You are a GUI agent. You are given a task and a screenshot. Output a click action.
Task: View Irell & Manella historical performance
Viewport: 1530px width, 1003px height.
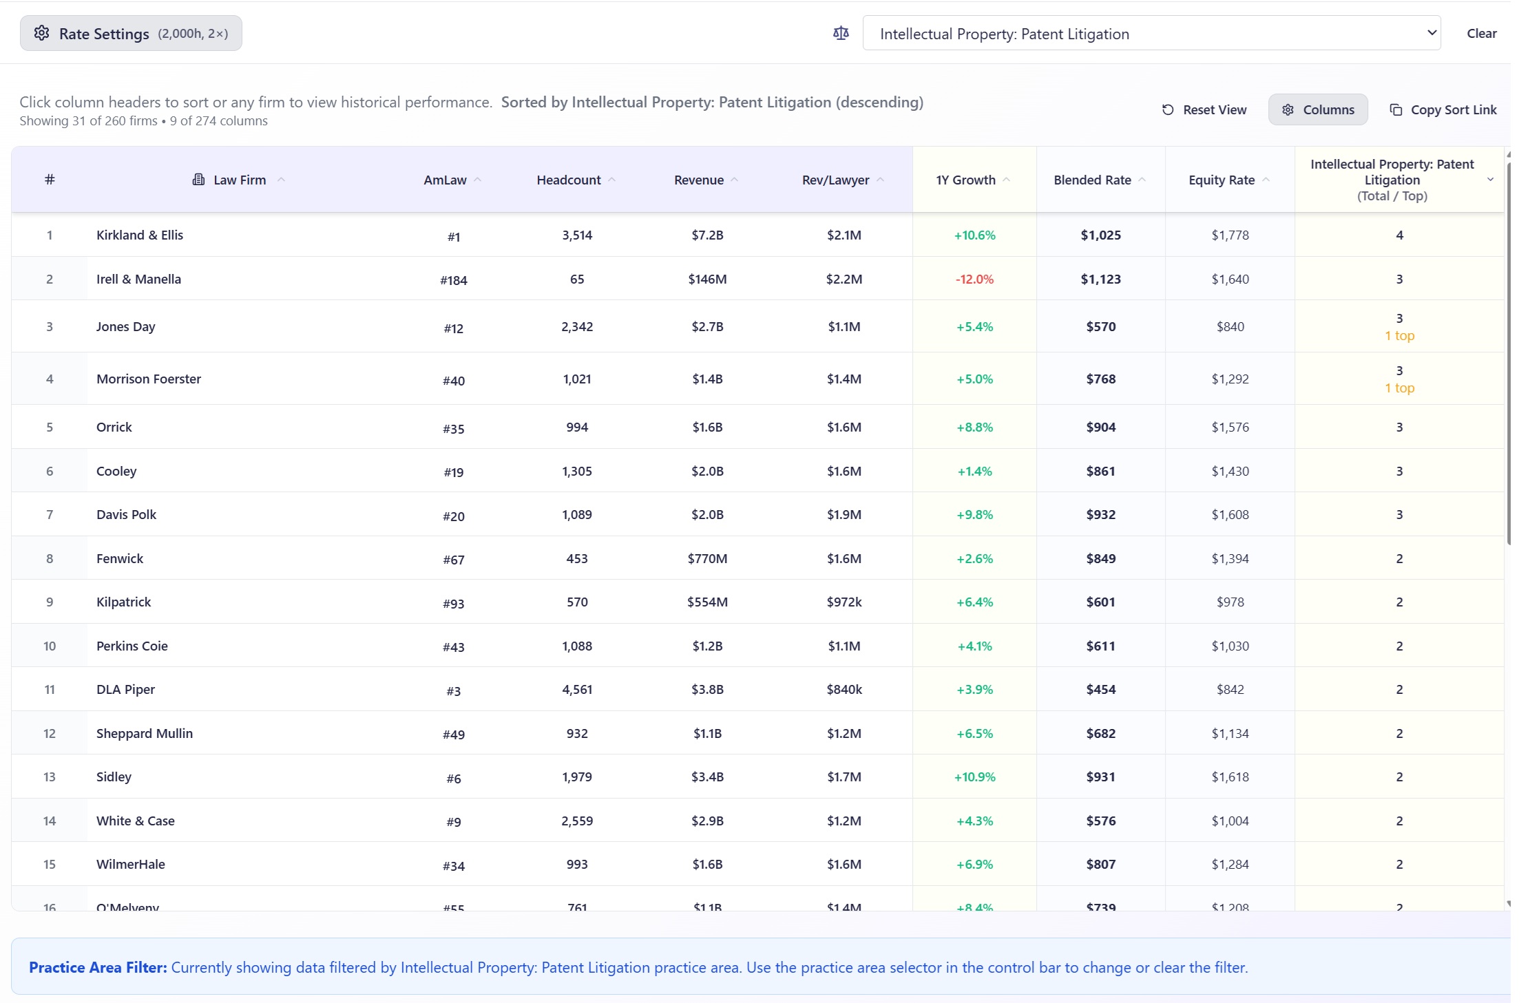(x=138, y=279)
